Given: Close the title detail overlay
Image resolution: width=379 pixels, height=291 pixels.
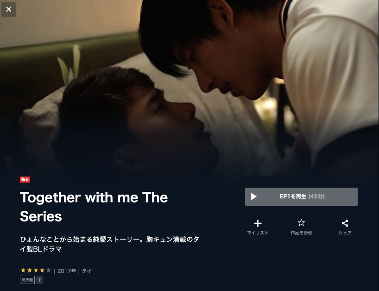Looking at the screenshot, I should [9, 9].
